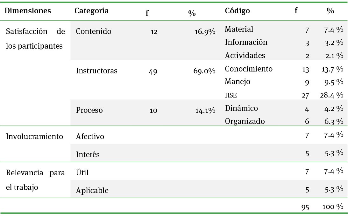348x216 pixels.
Task: Select the 'Proceso' category cell
Action: pos(89,110)
